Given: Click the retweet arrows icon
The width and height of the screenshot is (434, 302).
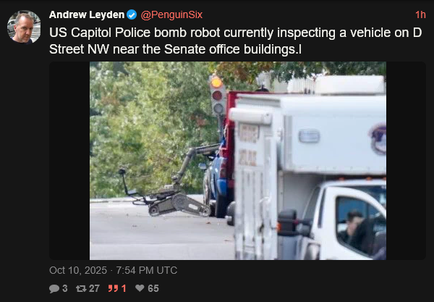Looking at the screenshot, I should point(81,288).
